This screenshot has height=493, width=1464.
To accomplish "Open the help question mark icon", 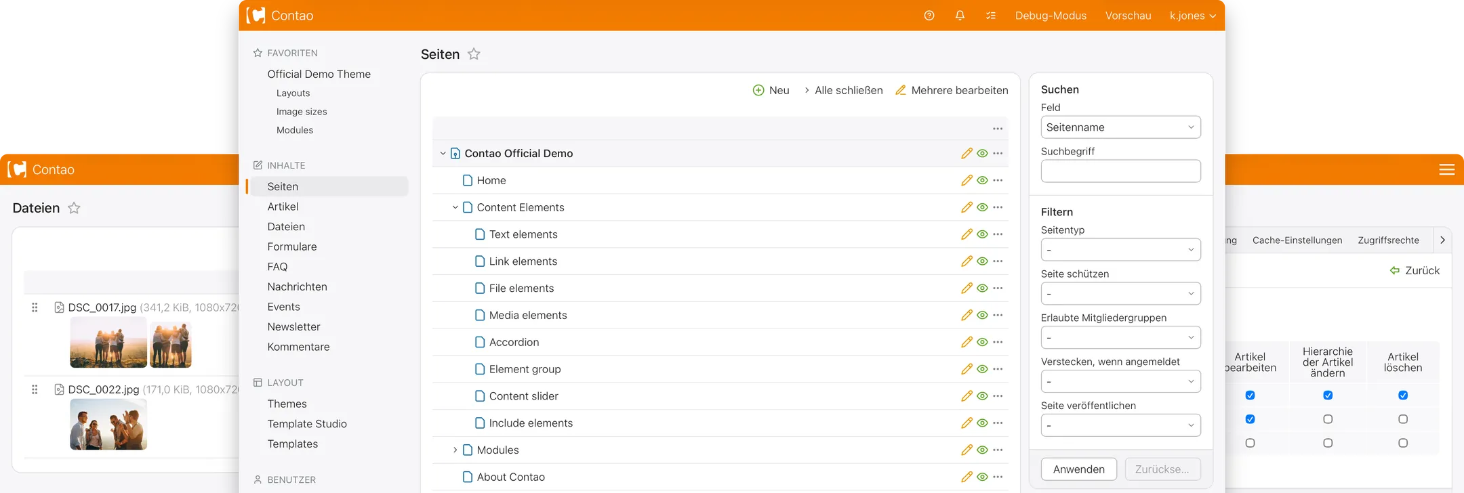I will (929, 16).
